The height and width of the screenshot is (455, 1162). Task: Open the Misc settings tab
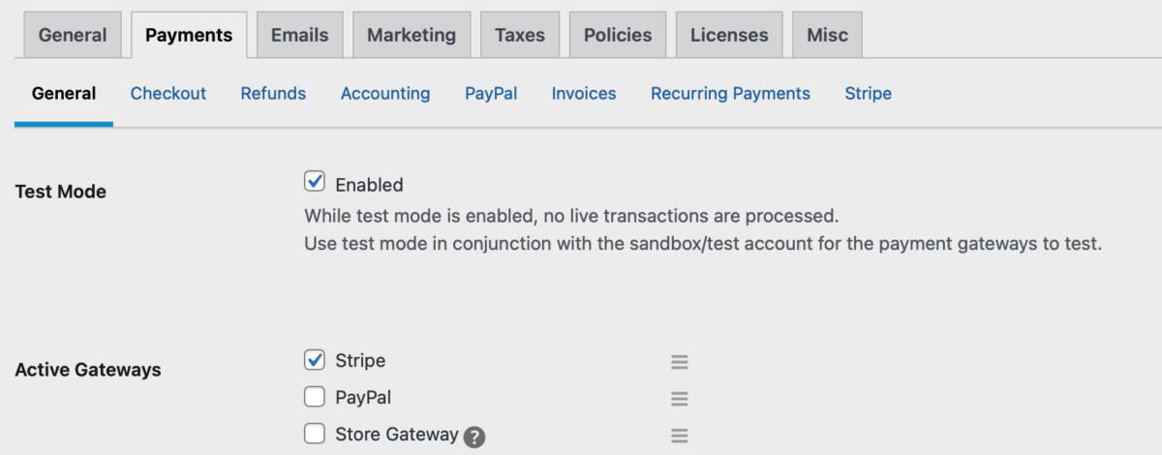[x=827, y=35]
